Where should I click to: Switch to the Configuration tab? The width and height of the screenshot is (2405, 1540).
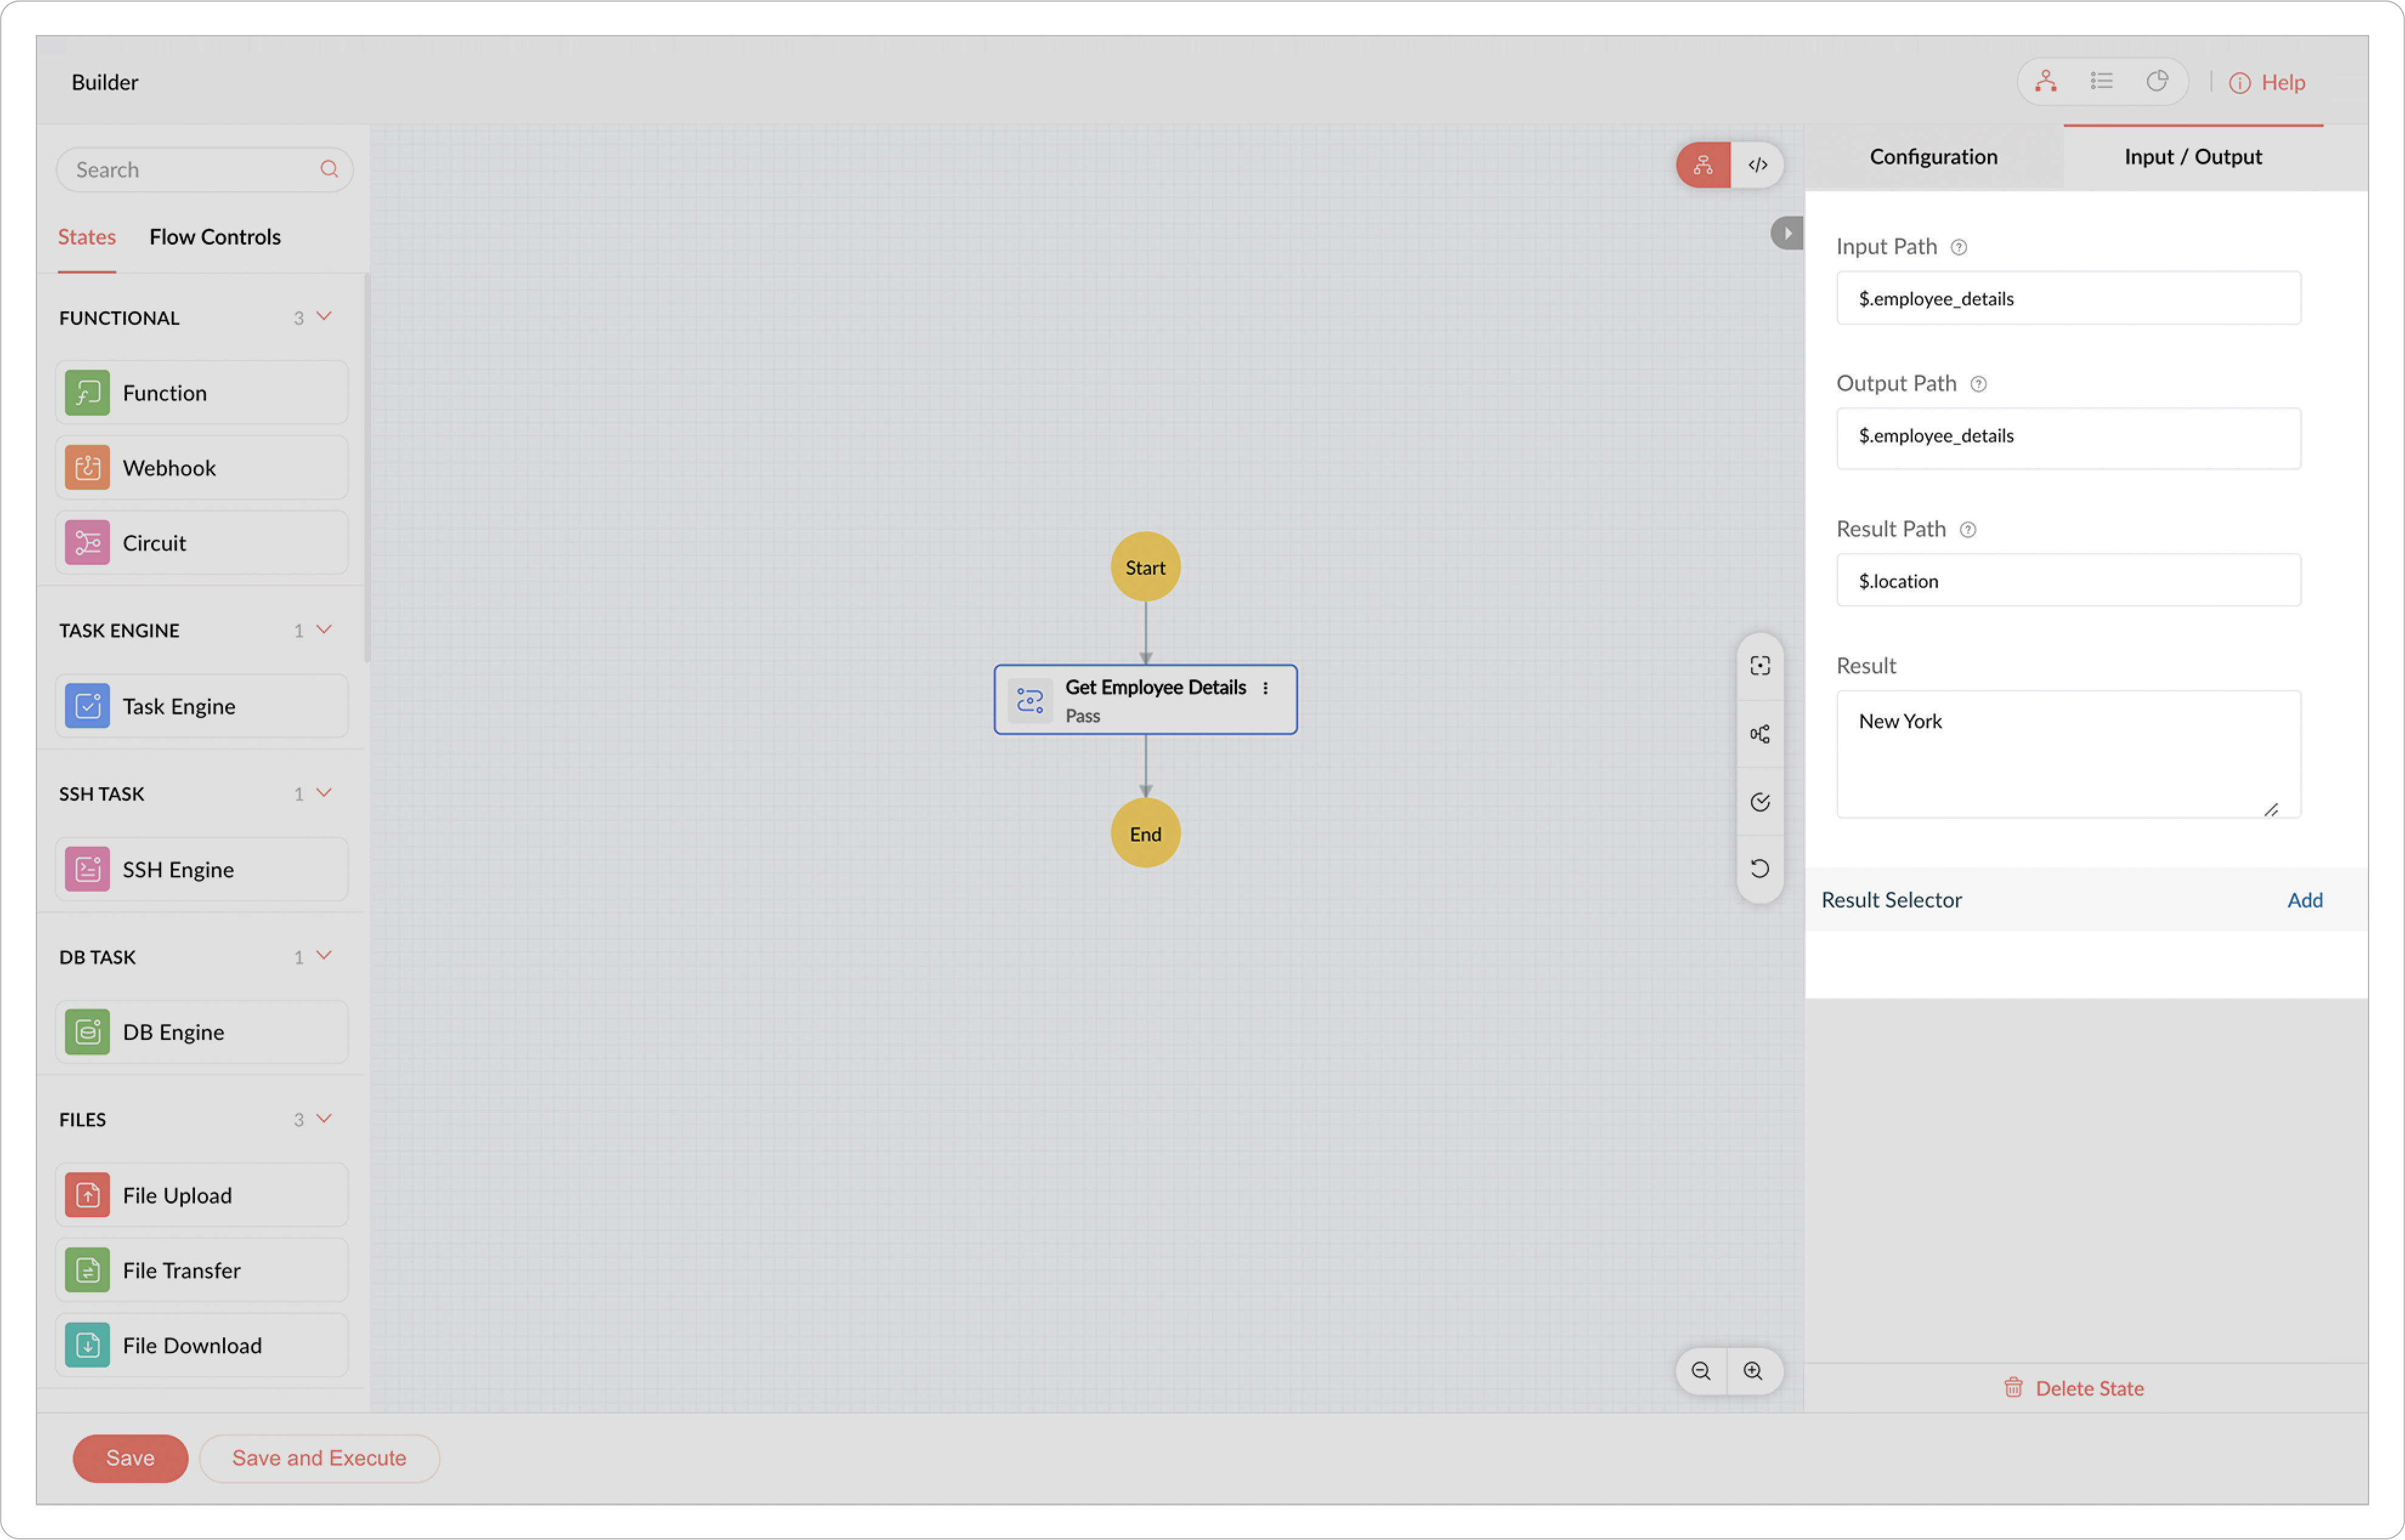[x=1933, y=157]
